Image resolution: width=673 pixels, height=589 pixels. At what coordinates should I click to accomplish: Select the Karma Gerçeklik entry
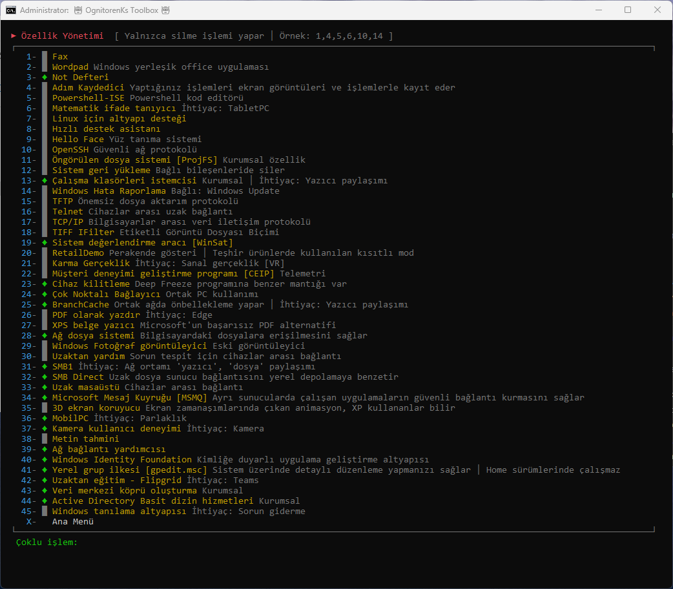(x=91, y=263)
